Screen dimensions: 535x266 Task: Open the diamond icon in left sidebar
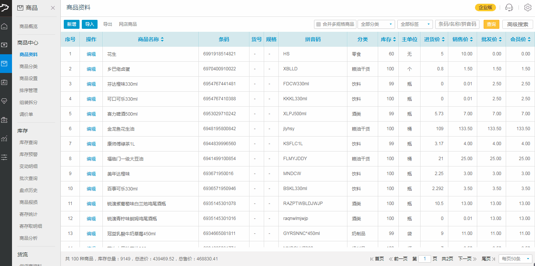(x=5, y=101)
